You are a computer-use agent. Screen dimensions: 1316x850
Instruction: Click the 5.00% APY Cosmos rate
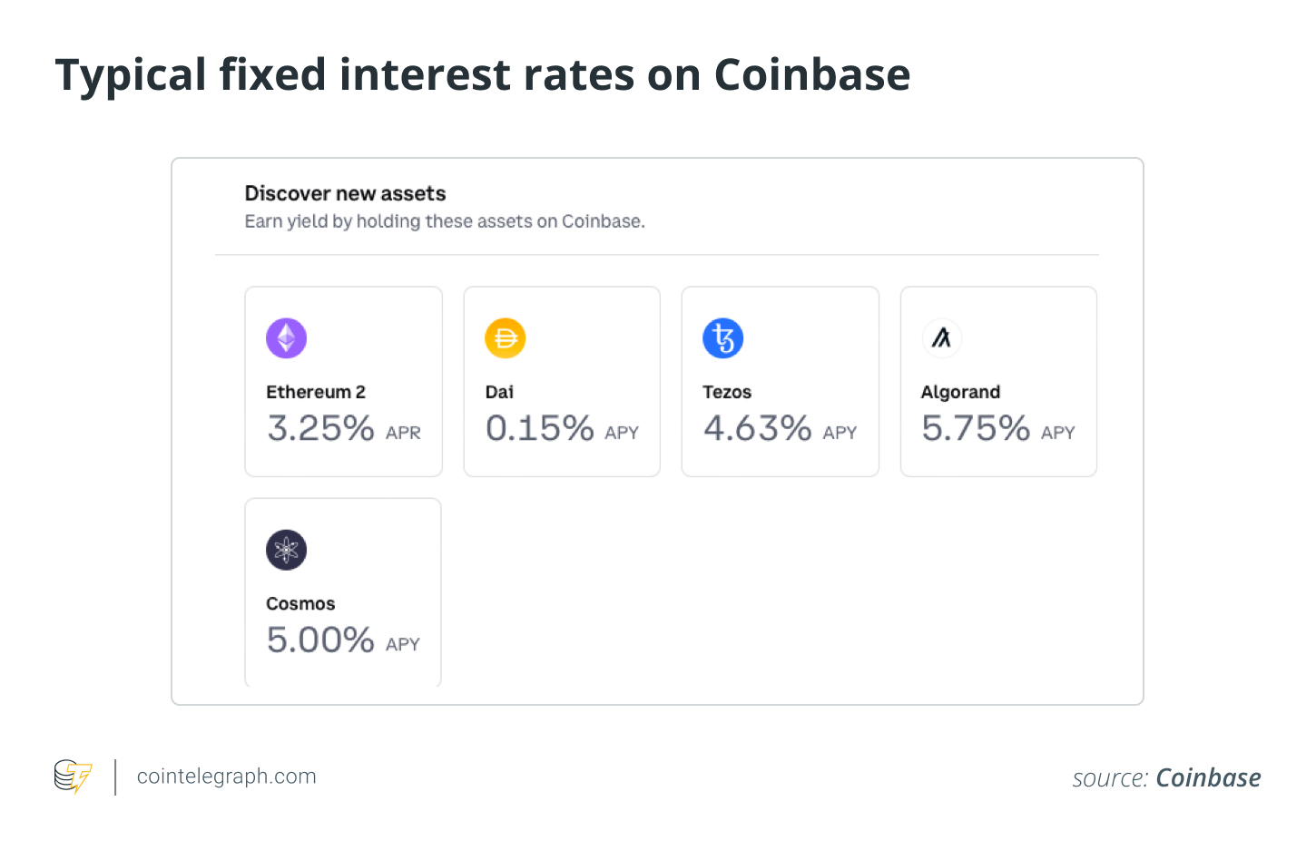pyautogui.click(x=342, y=640)
